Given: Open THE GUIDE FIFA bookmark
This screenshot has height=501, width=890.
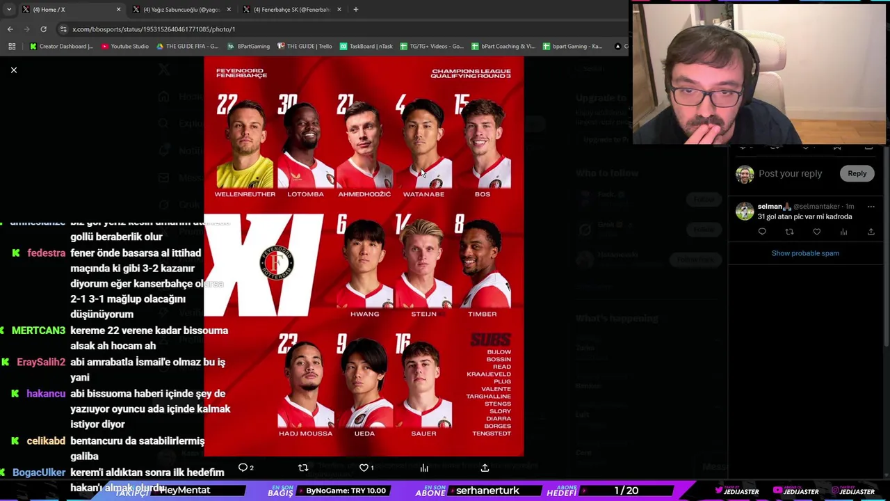Looking at the screenshot, I should (187, 47).
